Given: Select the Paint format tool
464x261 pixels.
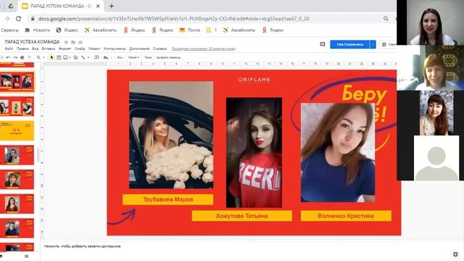Looking at the screenshot, I should click(29, 57).
